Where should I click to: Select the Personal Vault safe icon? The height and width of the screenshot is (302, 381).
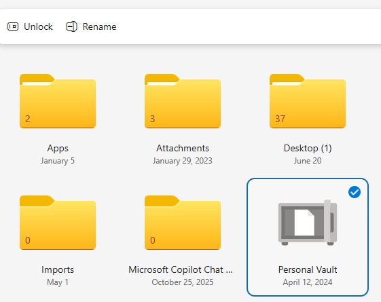click(x=308, y=223)
